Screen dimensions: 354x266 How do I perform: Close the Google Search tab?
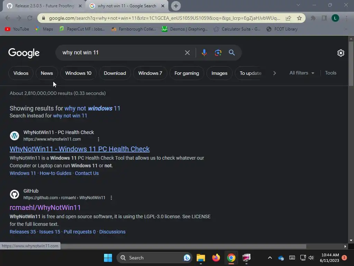click(x=163, y=6)
